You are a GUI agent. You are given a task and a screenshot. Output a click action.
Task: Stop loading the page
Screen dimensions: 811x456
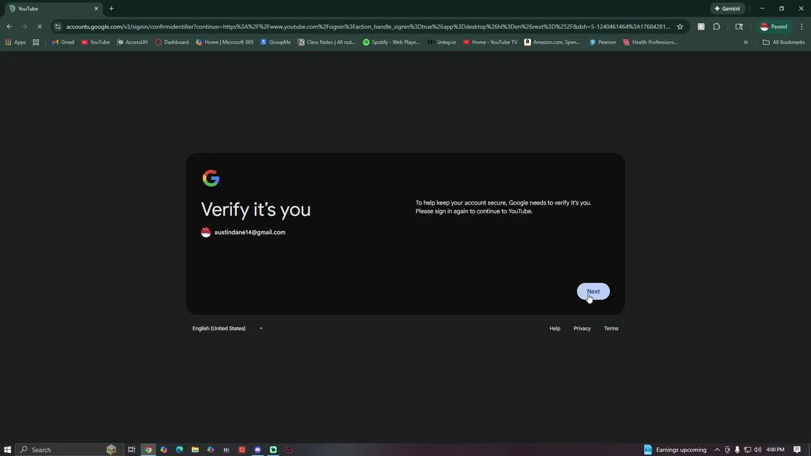click(x=39, y=27)
